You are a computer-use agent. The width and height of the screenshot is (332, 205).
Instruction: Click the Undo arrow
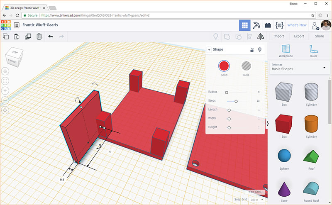[x=51, y=37]
